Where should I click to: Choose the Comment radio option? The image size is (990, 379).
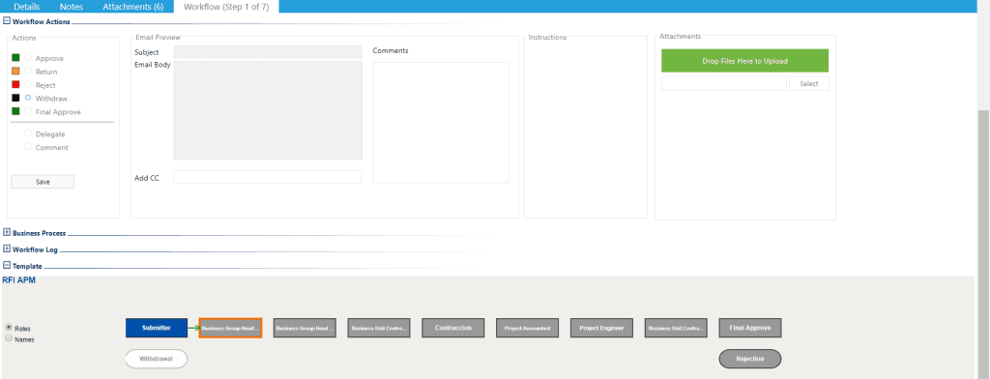coord(28,147)
